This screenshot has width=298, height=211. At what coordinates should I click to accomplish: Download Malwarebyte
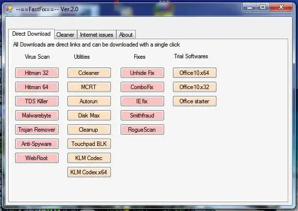point(37,116)
